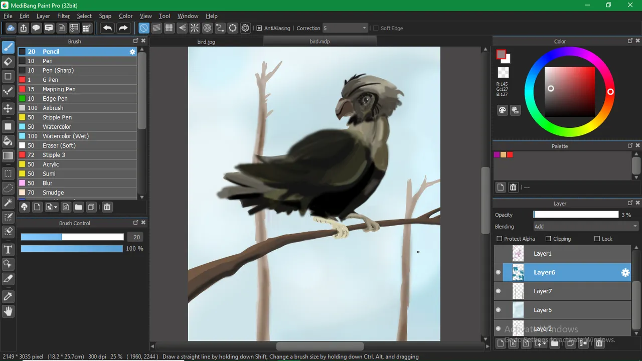Select the Move tool

8,108
